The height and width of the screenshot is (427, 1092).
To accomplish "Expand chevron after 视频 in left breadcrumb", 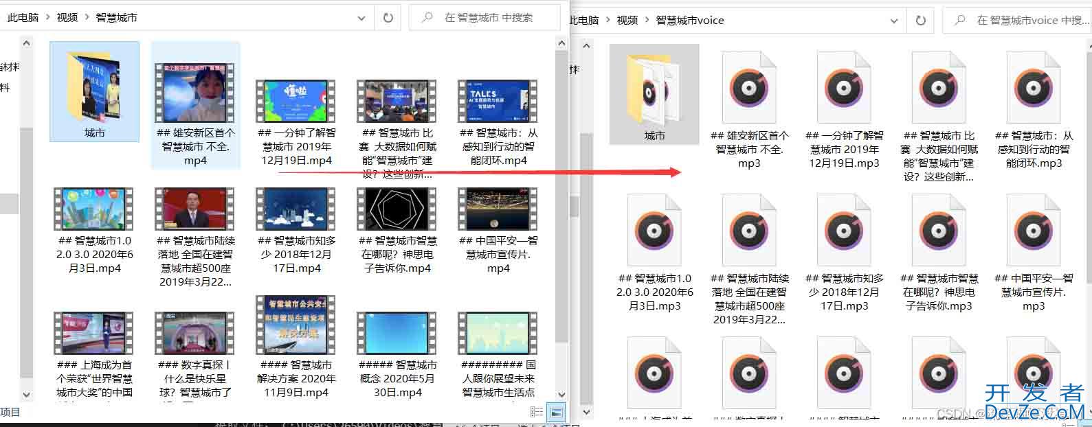I will click(87, 18).
